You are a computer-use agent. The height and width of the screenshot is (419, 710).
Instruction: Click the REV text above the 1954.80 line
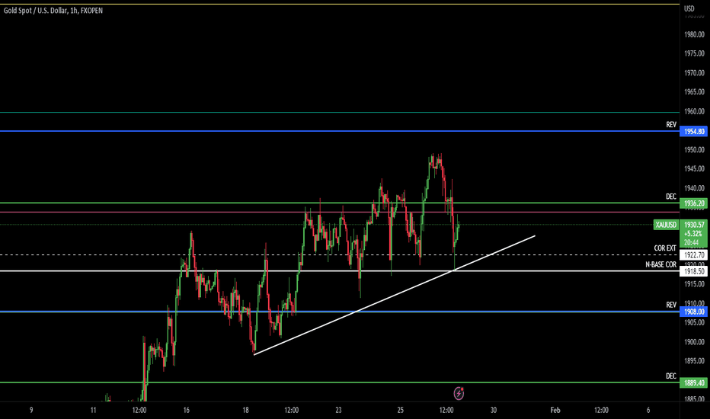point(671,125)
